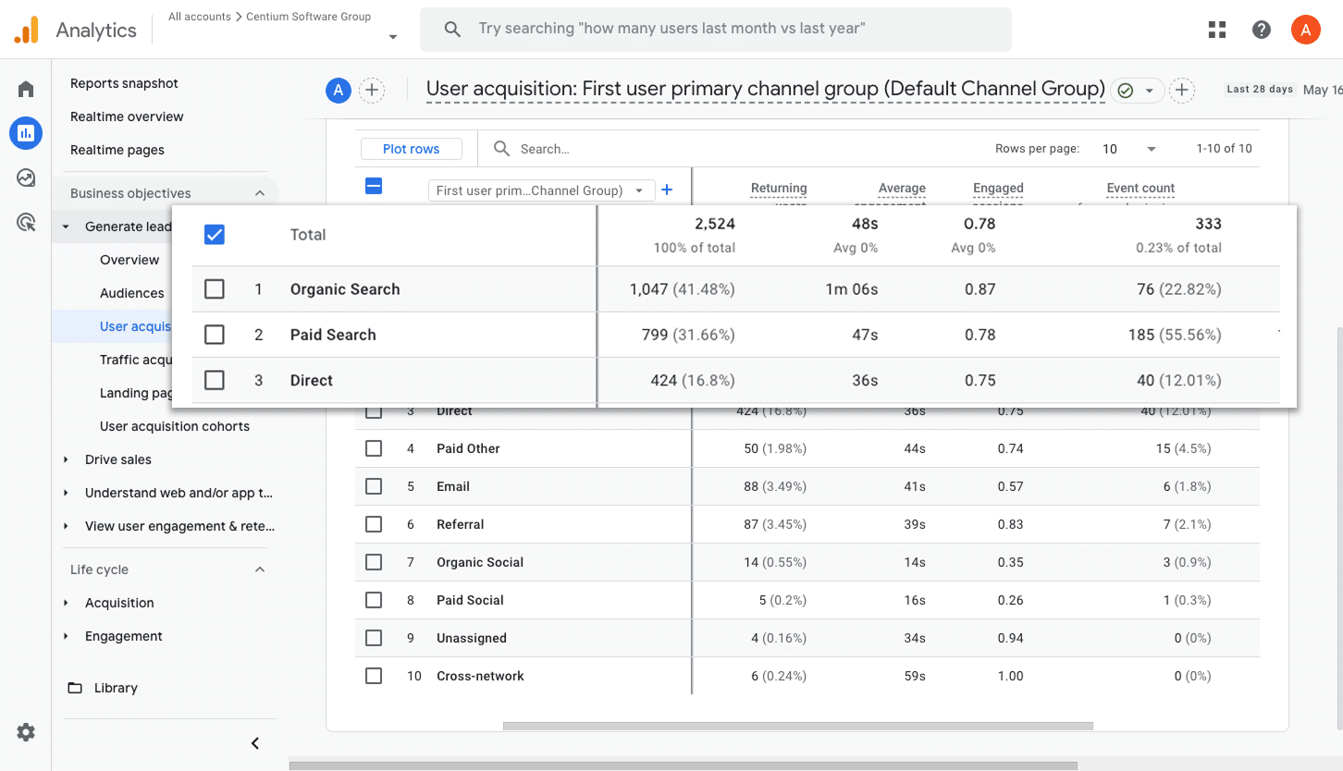Check the Paid Search row checkbox
Viewport: 1343px width, 771px height.
point(214,335)
